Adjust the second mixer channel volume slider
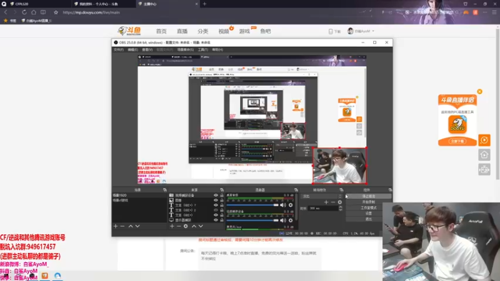The width and height of the screenshot is (500, 281). pos(252,220)
